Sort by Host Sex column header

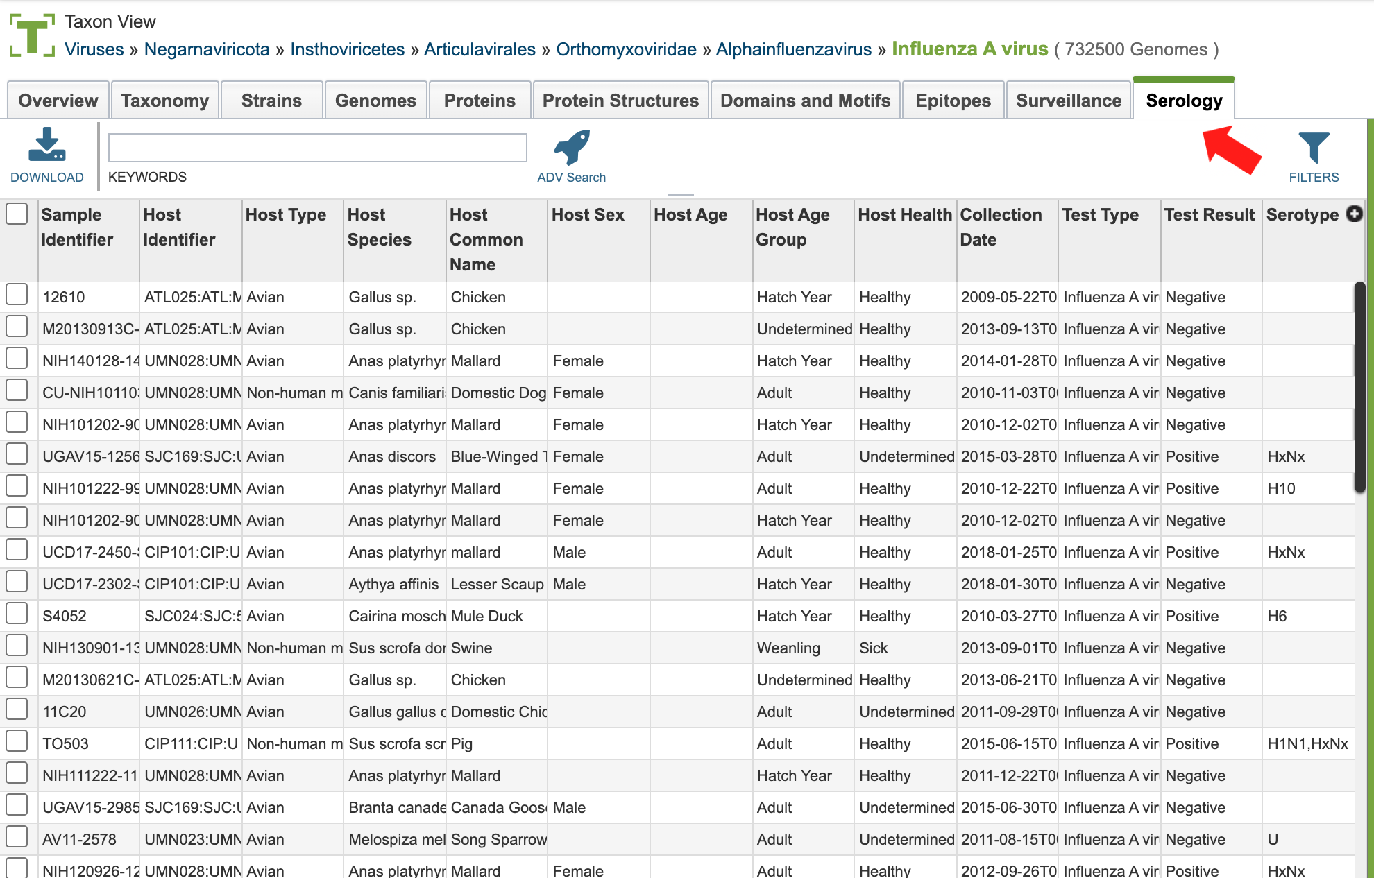(x=599, y=240)
